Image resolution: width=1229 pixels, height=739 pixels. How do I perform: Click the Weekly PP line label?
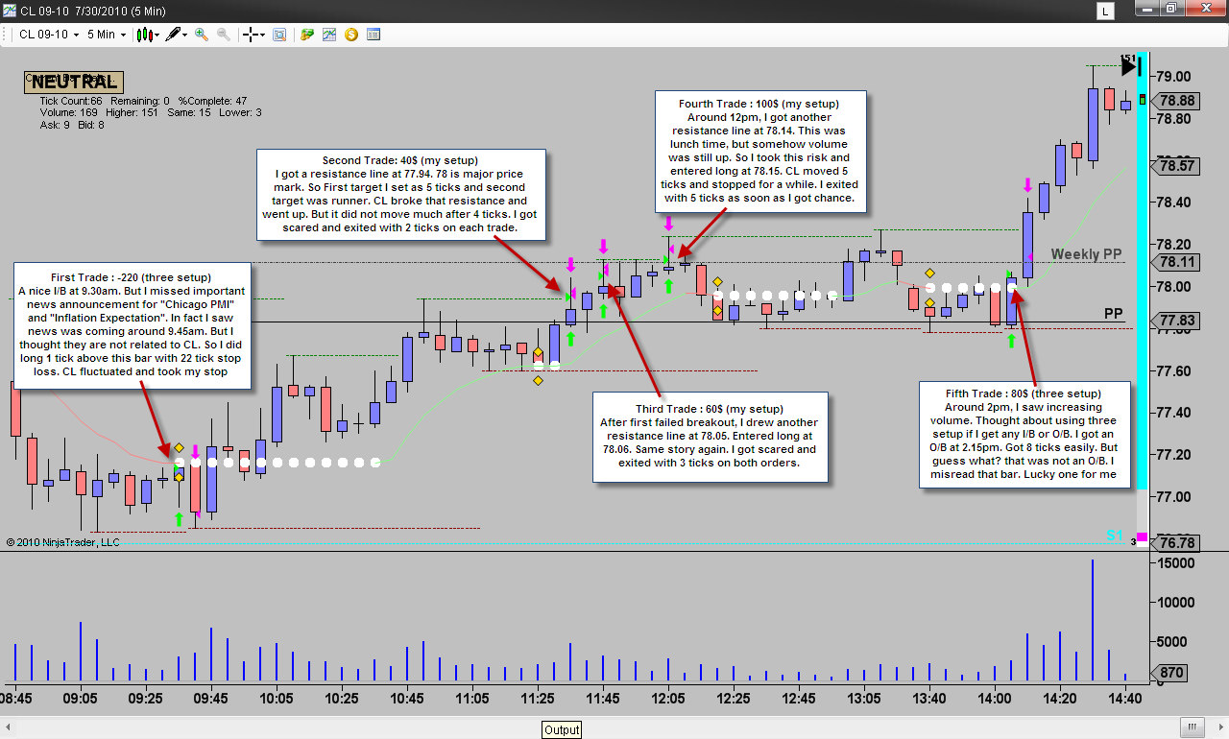(x=1086, y=254)
